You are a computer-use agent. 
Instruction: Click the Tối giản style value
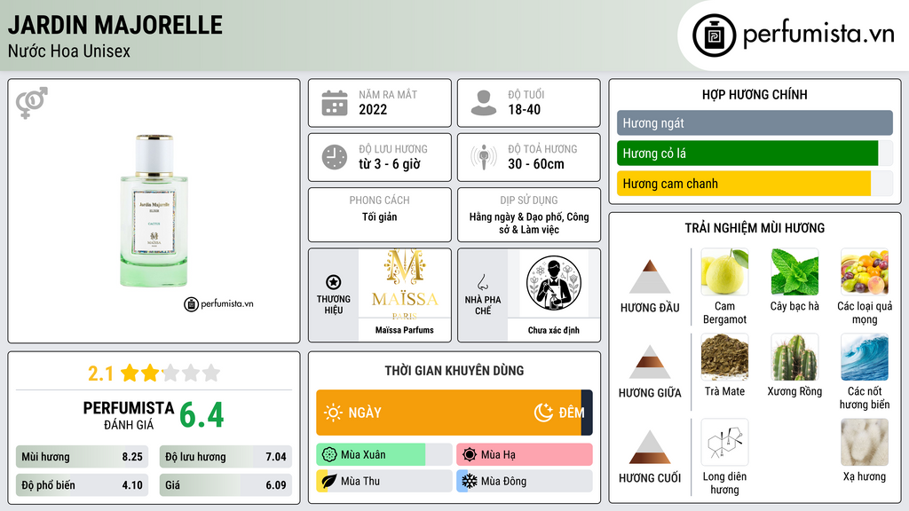tap(380, 216)
